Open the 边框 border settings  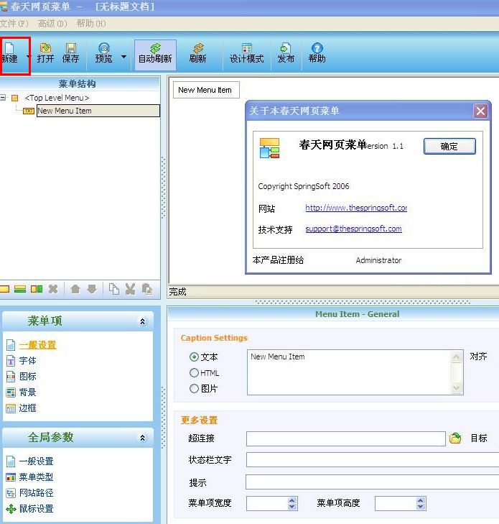(27, 408)
